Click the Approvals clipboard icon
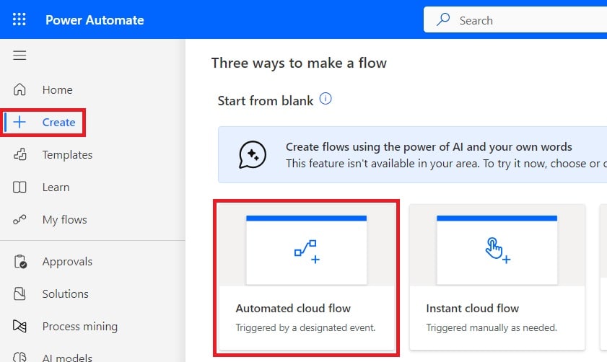 (x=20, y=262)
